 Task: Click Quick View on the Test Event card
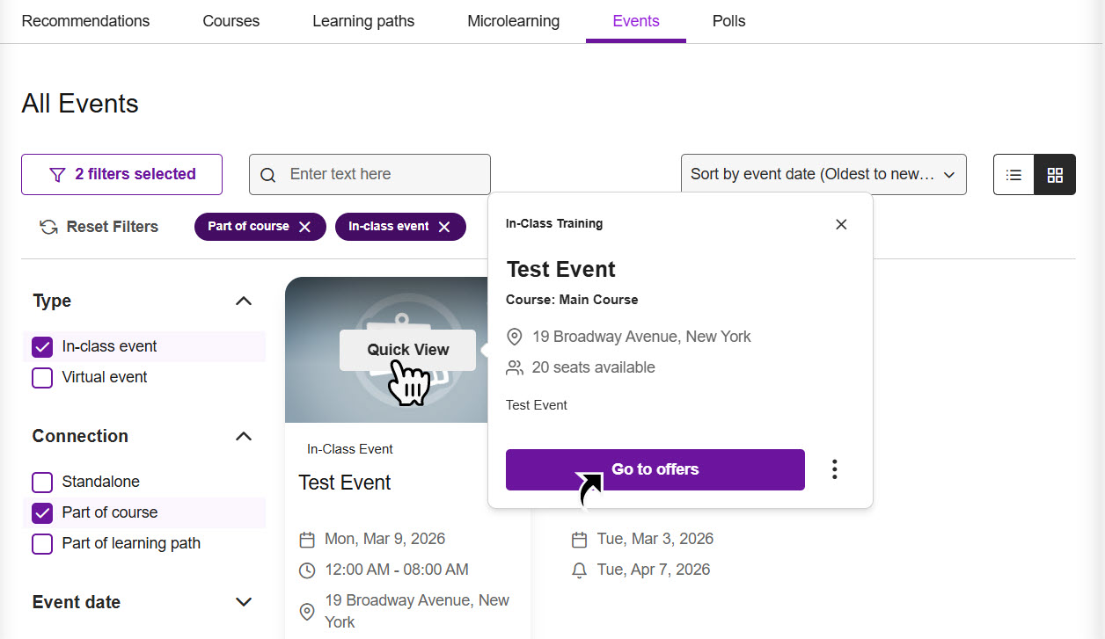point(406,349)
